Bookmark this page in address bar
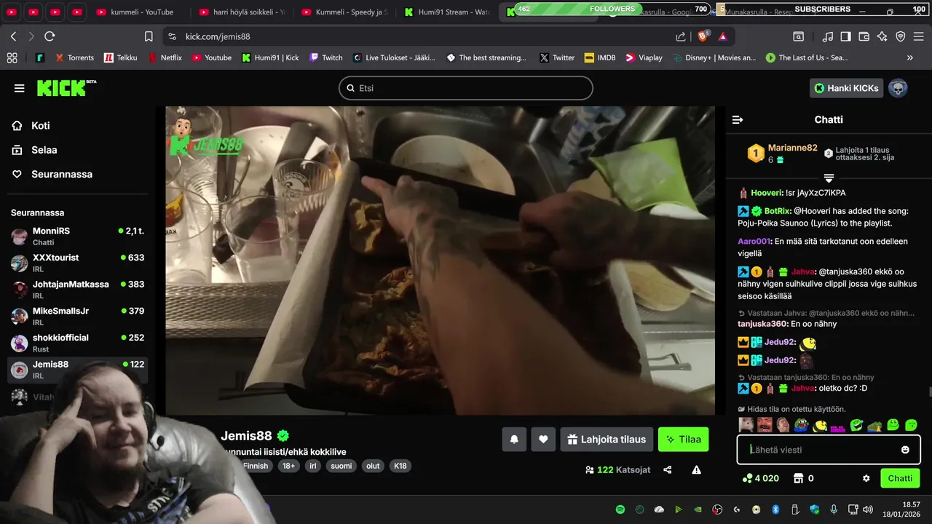Screen dimensions: 932x524 point(149,36)
